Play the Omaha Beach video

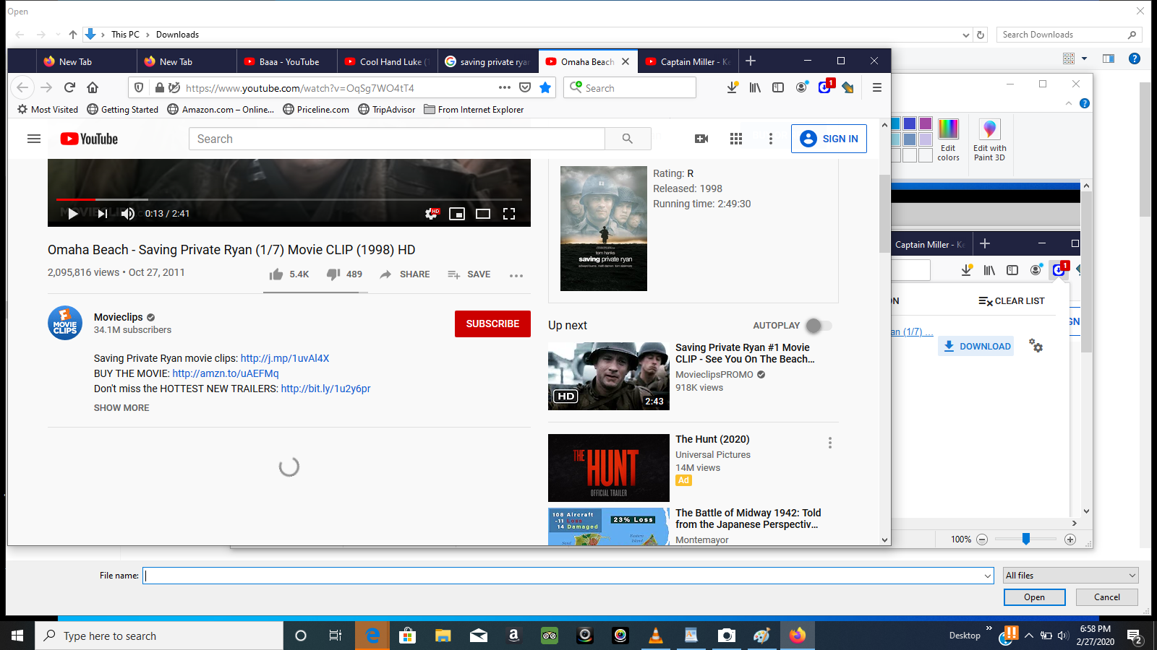click(72, 213)
